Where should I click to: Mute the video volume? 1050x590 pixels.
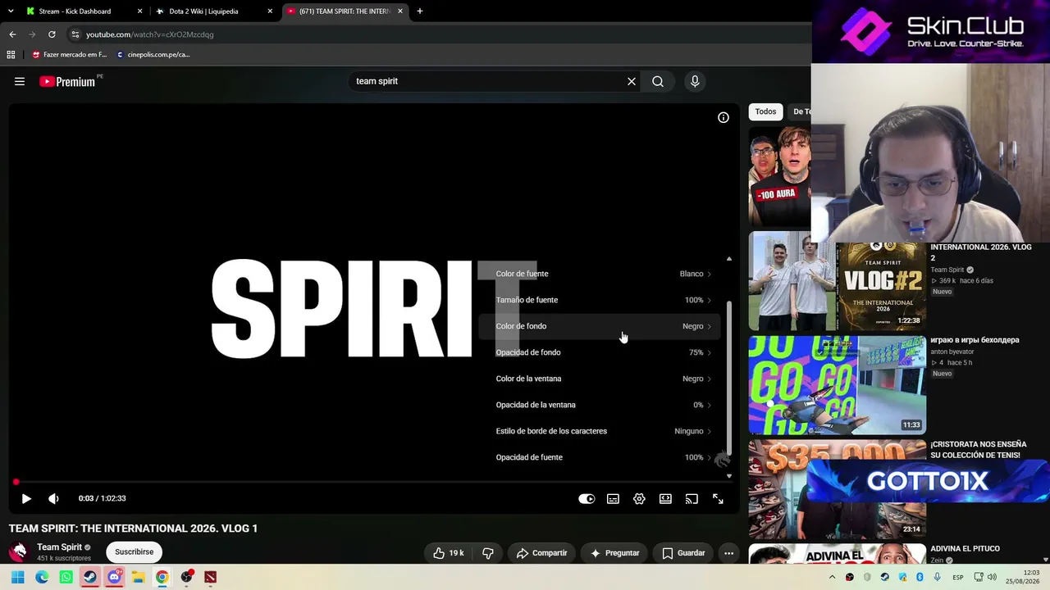pos(53,498)
